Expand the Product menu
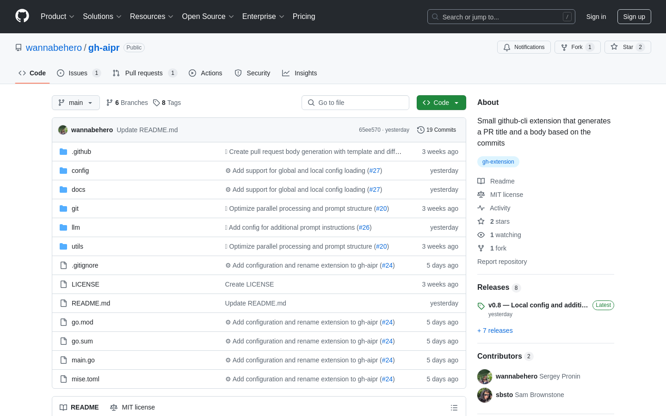Viewport: 666px width, 416px height. [x=57, y=17]
